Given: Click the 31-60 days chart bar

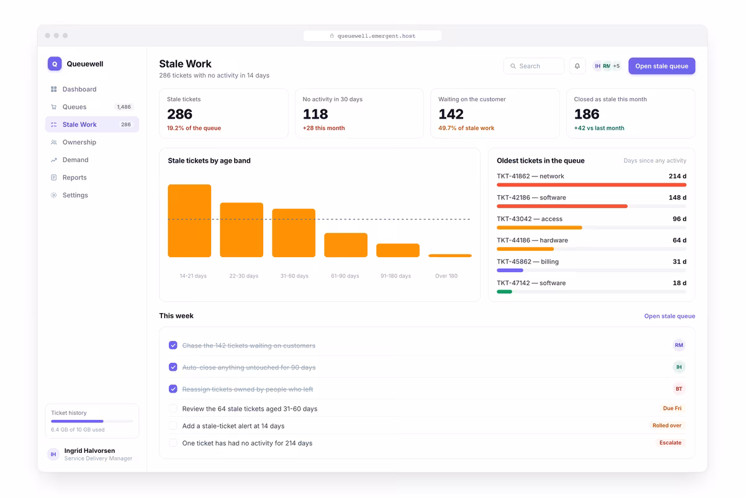Looking at the screenshot, I should coord(294,233).
